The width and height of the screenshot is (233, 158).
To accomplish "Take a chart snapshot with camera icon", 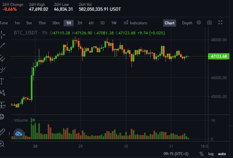I will click(x=210, y=23).
